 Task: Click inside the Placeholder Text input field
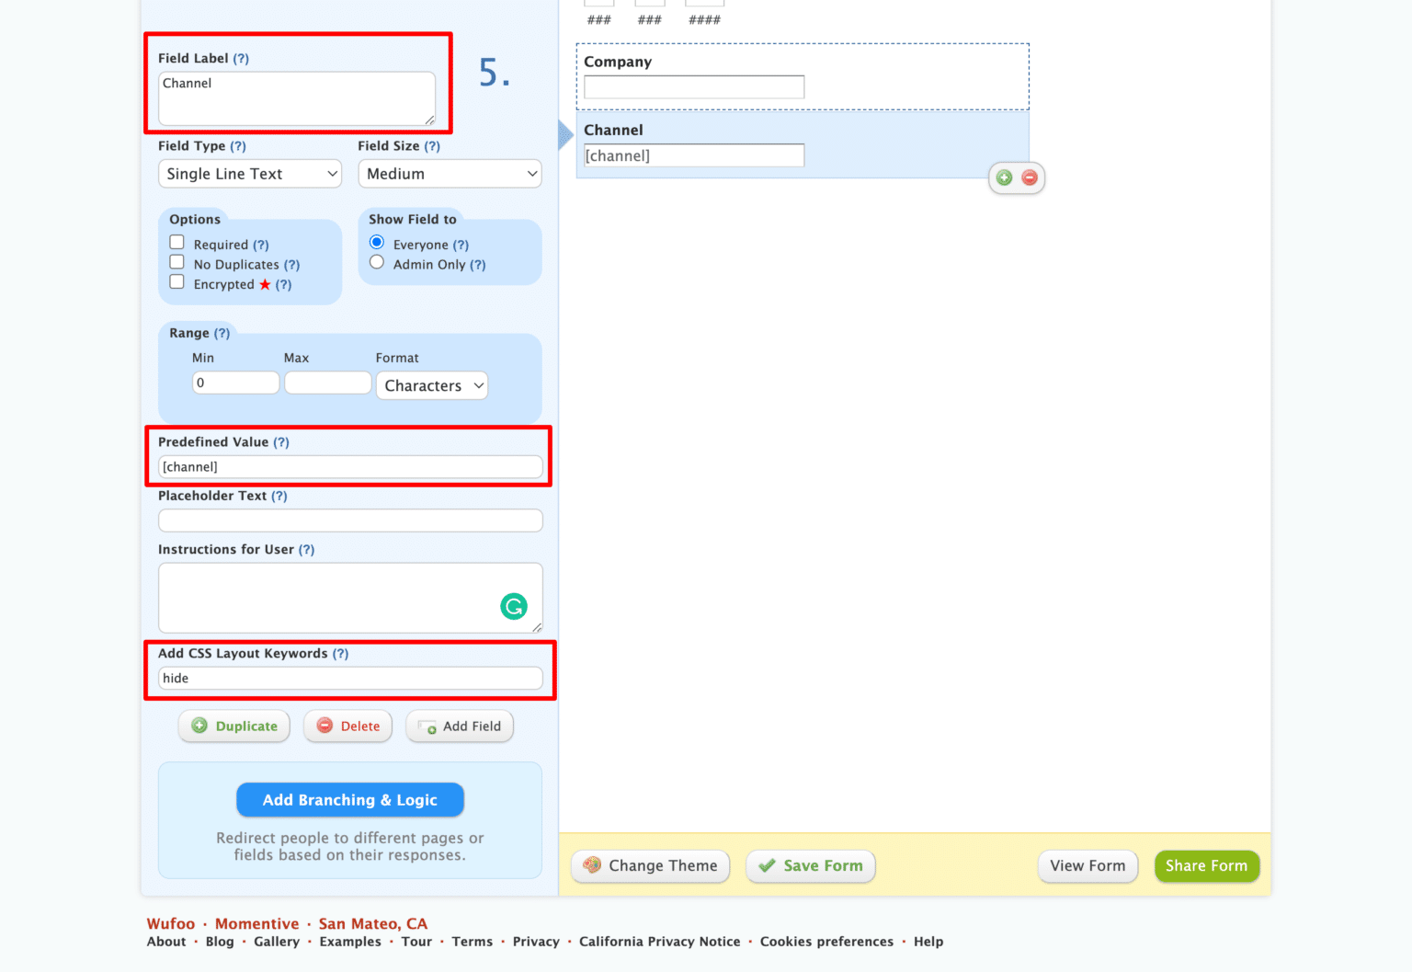(349, 520)
